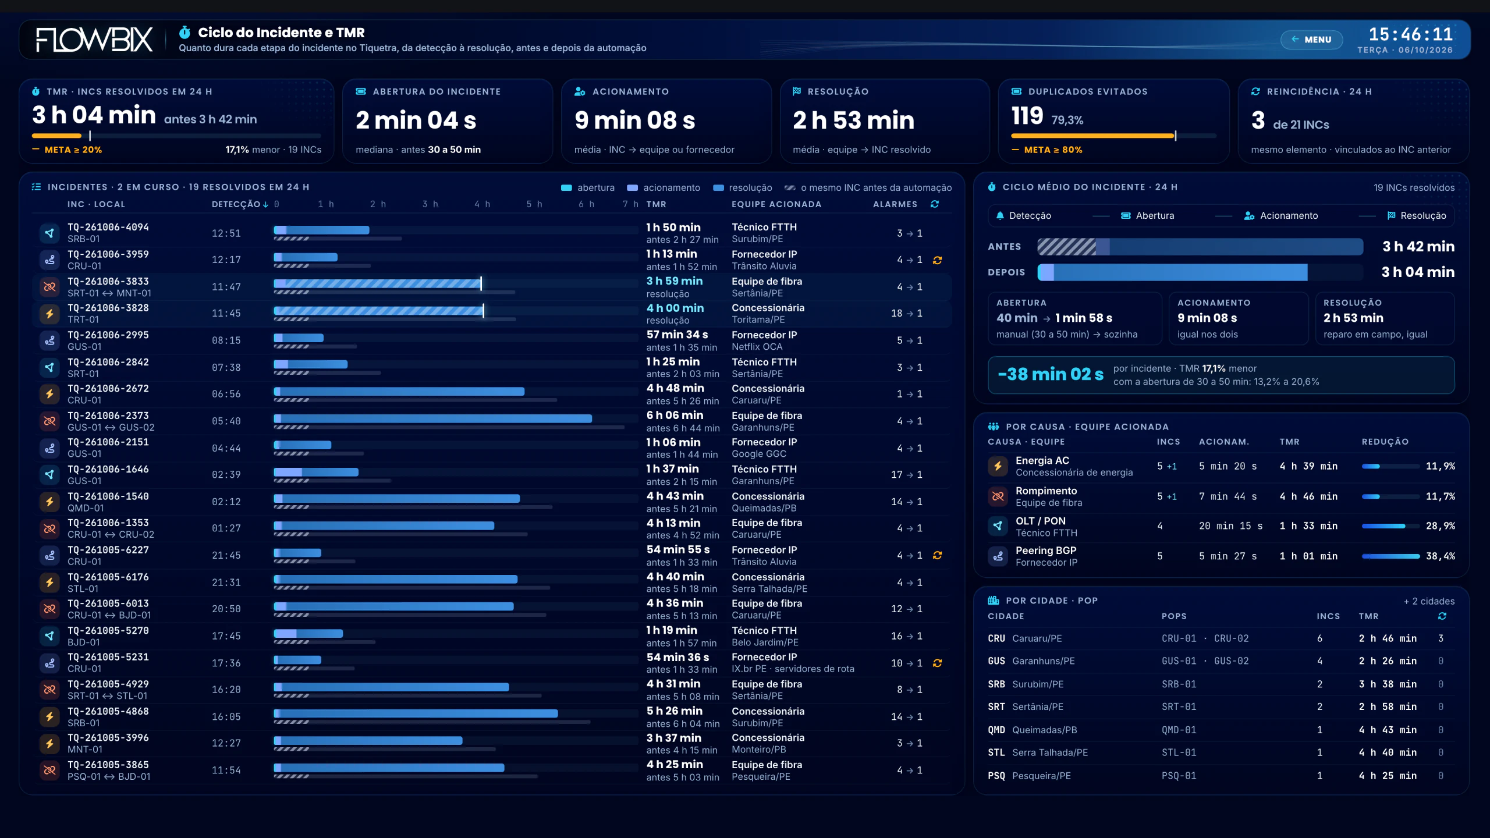The image size is (1490, 838).
Task: Click the recurrence icon on TQ-261006-3959 row
Action: 937,260
